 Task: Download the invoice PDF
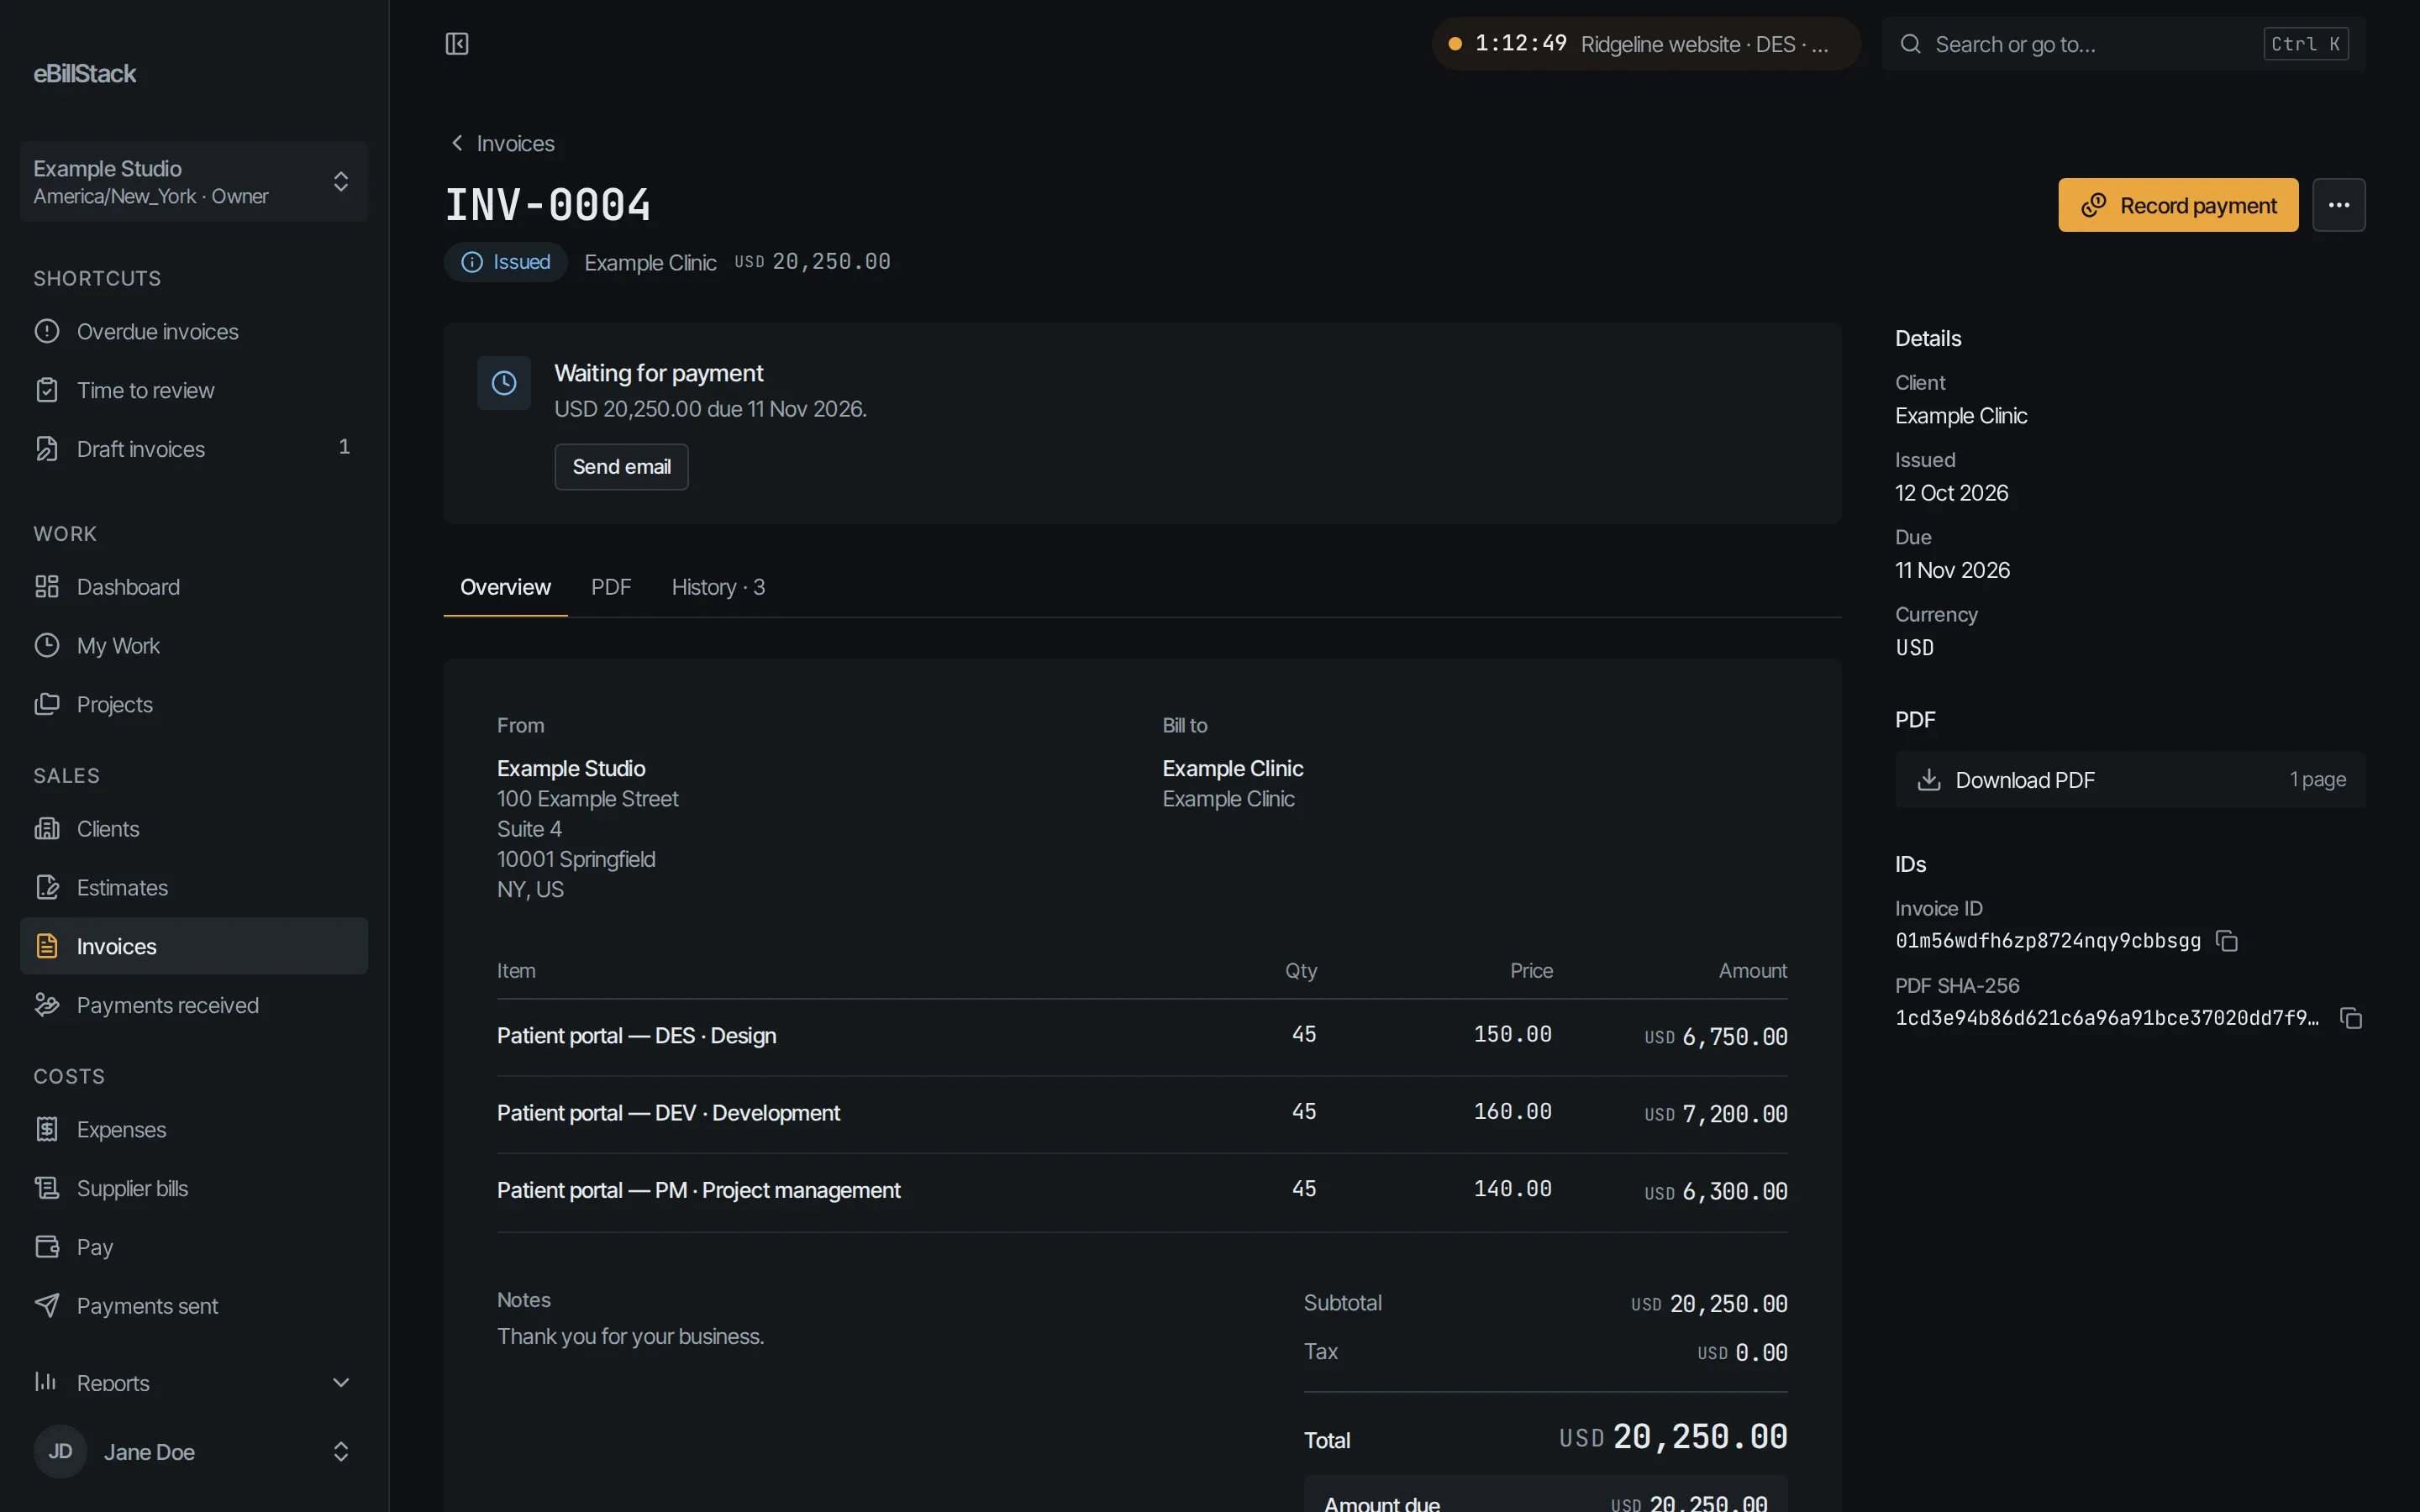coord(2130,780)
